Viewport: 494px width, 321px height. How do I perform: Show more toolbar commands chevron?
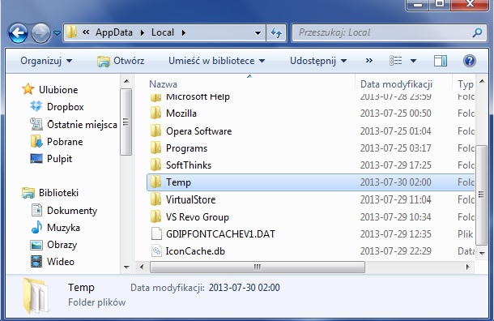pos(369,61)
